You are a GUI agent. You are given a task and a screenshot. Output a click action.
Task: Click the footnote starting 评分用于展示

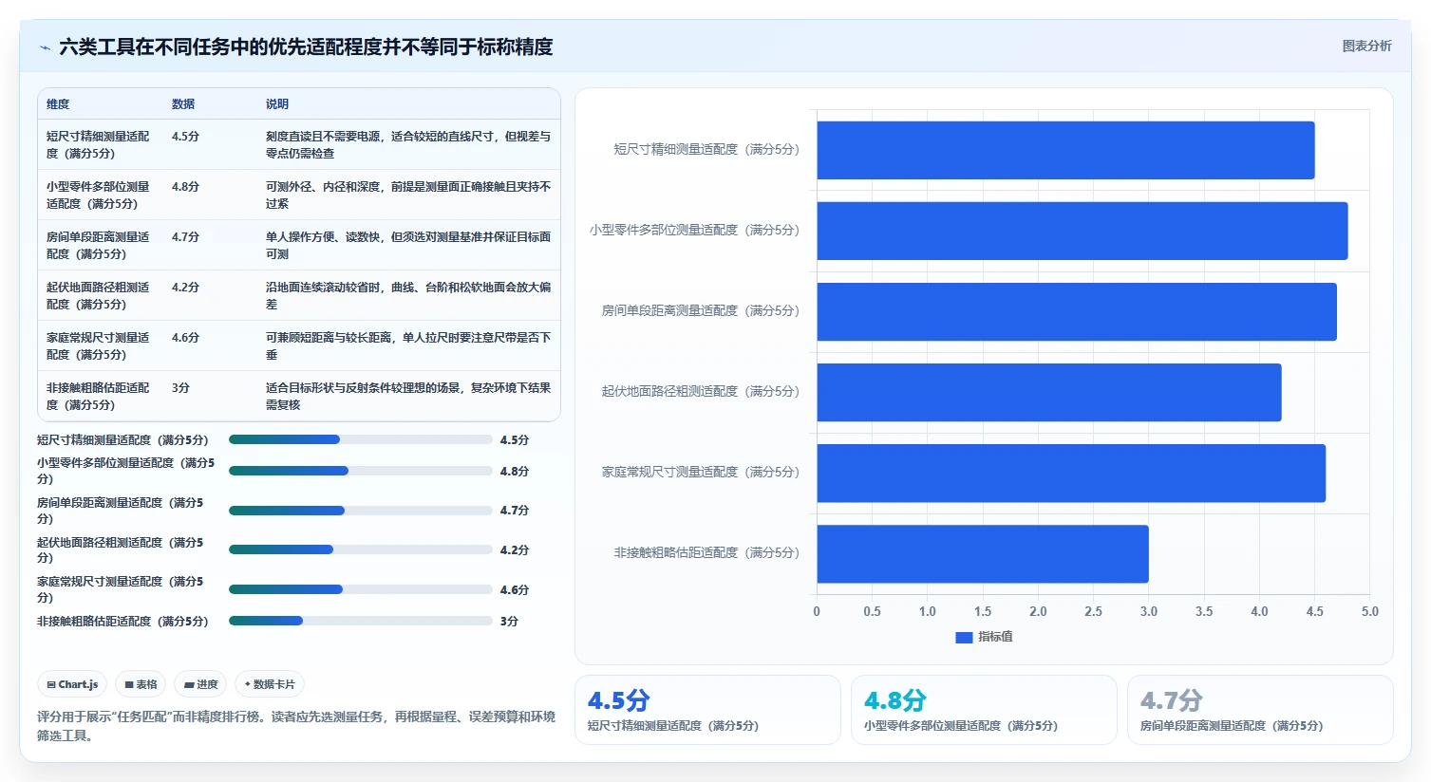click(x=296, y=726)
